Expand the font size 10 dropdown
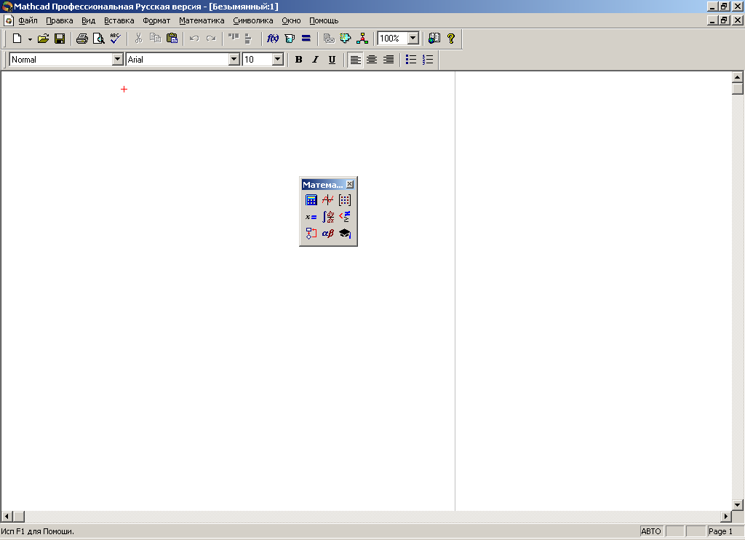 [x=278, y=60]
